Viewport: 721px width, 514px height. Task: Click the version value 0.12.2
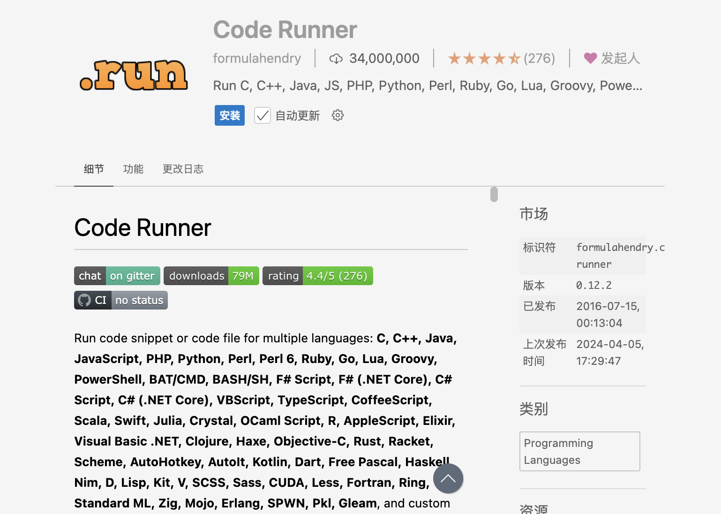[594, 285]
